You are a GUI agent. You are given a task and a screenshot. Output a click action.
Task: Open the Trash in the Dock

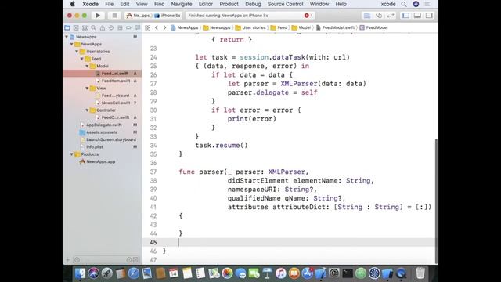(x=420, y=273)
